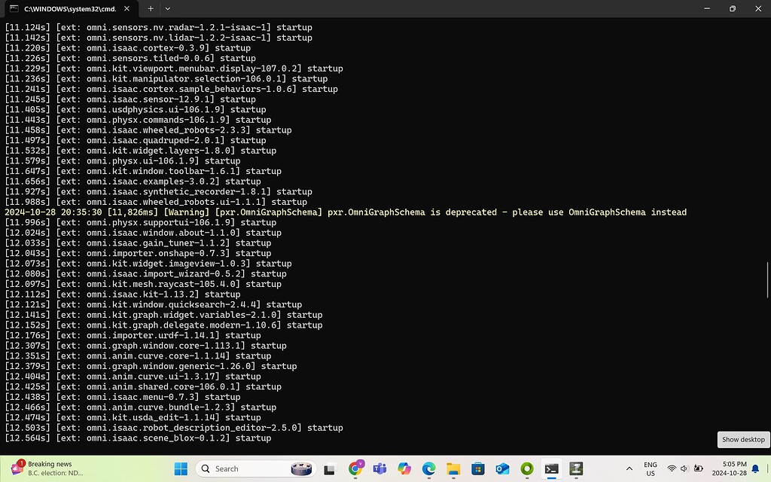Viewport: 771px width, 482px height.
Task: Close the cmd terminal tab
Action: point(126,9)
